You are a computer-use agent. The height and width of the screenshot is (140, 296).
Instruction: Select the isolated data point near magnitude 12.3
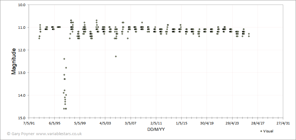pos(116,56)
